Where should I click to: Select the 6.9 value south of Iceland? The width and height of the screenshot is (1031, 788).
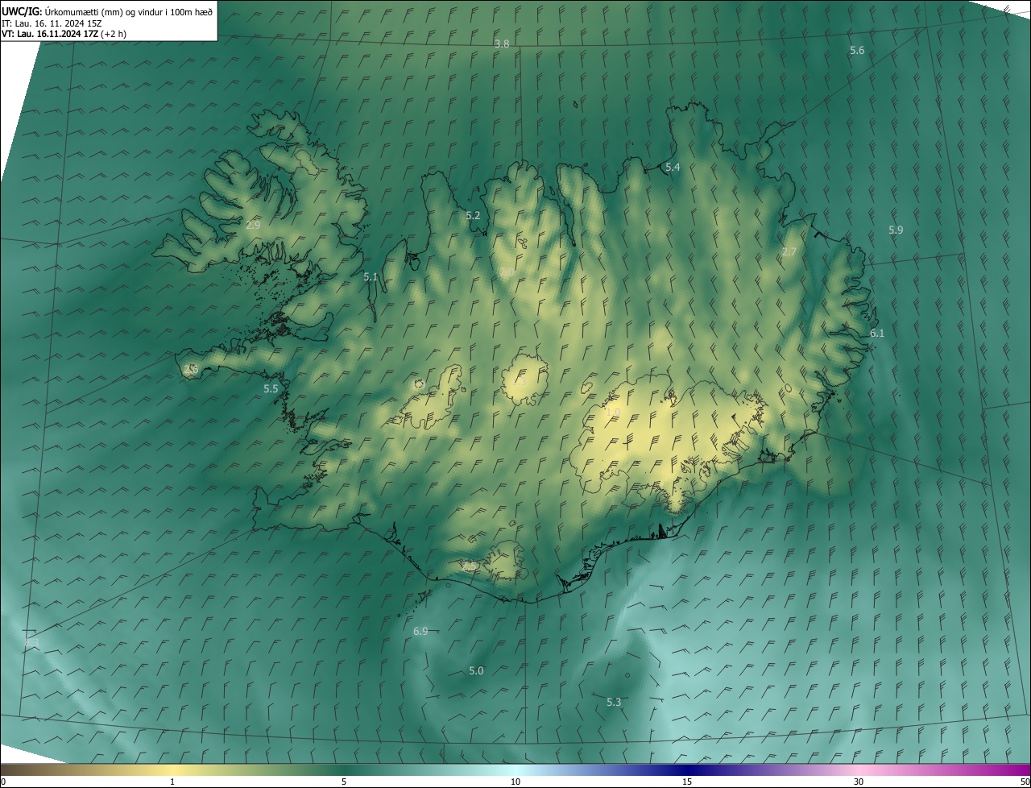420,632
